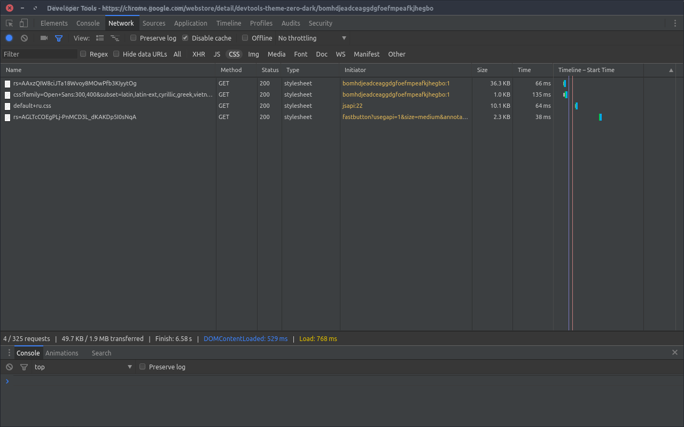The width and height of the screenshot is (684, 427).
Task: Switch to the Console panel tab
Action: (88, 23)
